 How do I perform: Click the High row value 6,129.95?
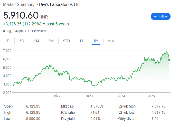(33, 112)
